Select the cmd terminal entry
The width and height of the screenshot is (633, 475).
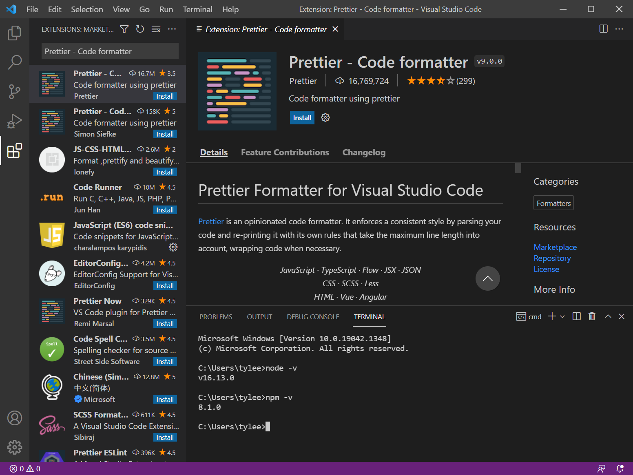coord(529,316)
